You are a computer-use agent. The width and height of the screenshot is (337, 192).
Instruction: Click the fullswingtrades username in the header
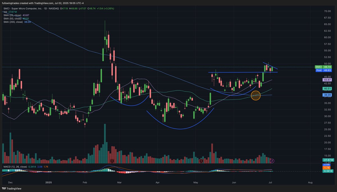click(10, 3)
